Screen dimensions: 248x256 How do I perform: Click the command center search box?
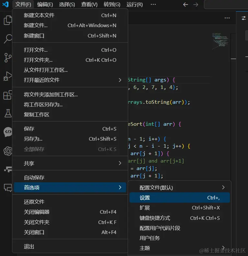coord(226,5)
